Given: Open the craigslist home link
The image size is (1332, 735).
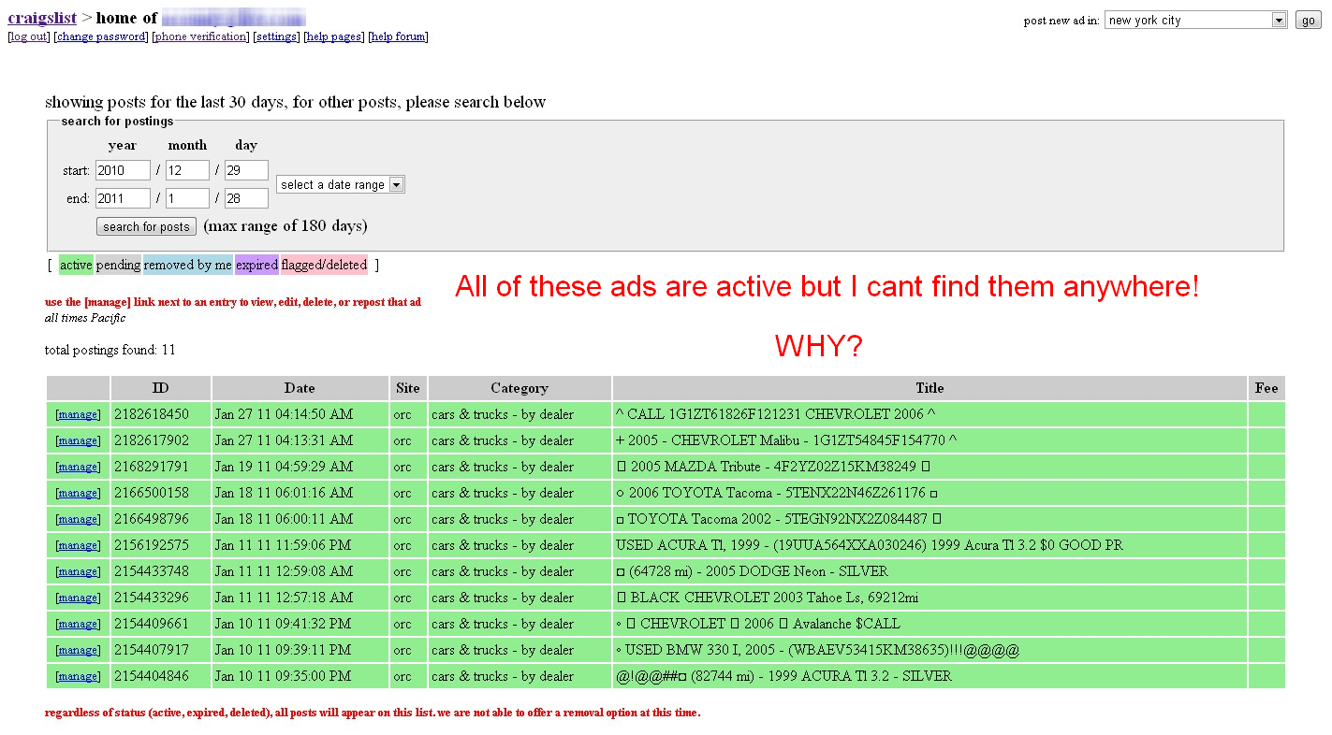Looking at the screenshot, I should 42,17.
